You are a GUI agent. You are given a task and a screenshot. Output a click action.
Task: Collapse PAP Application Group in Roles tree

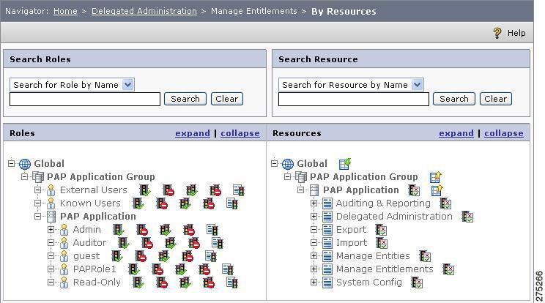click(x=25, y=176)
